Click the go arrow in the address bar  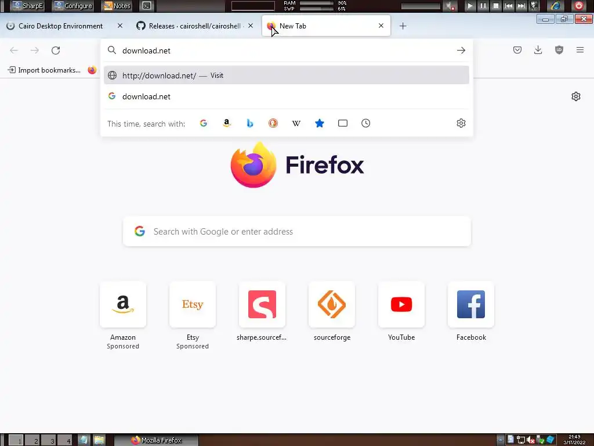click(461, 51)
